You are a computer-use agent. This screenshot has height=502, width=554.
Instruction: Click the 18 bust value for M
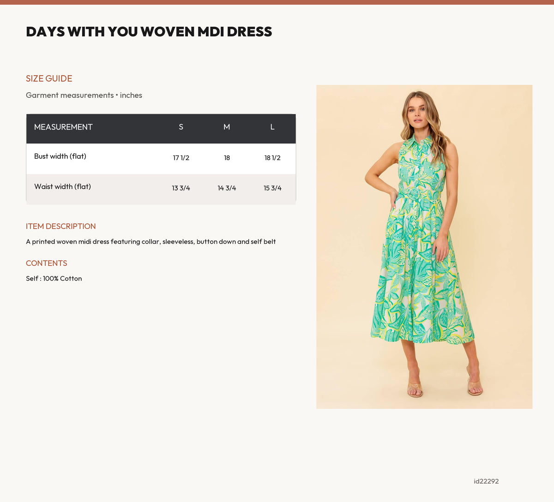click(227, 158)
